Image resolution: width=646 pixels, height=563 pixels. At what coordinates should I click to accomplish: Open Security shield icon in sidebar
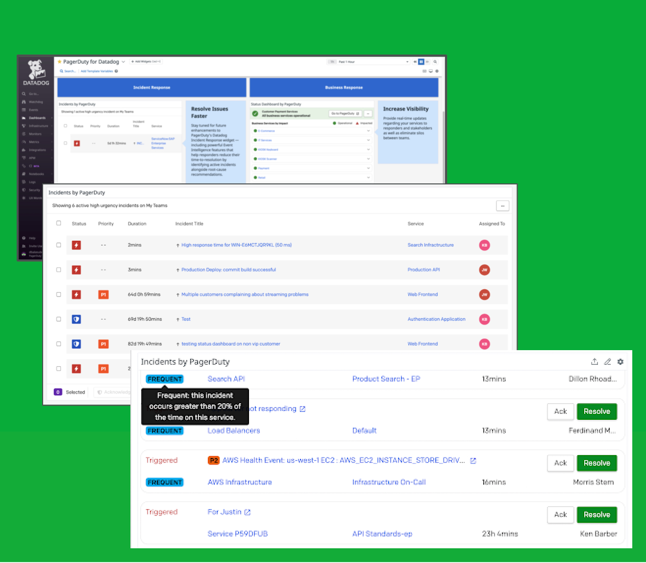click(24, 190)
